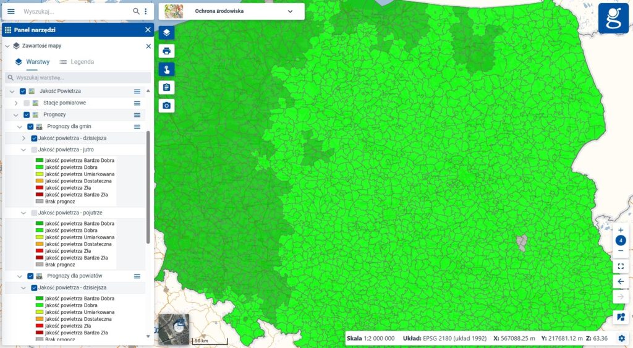Go to previous map view arrow
The image size is (633, 348).
tap(621, 281)
